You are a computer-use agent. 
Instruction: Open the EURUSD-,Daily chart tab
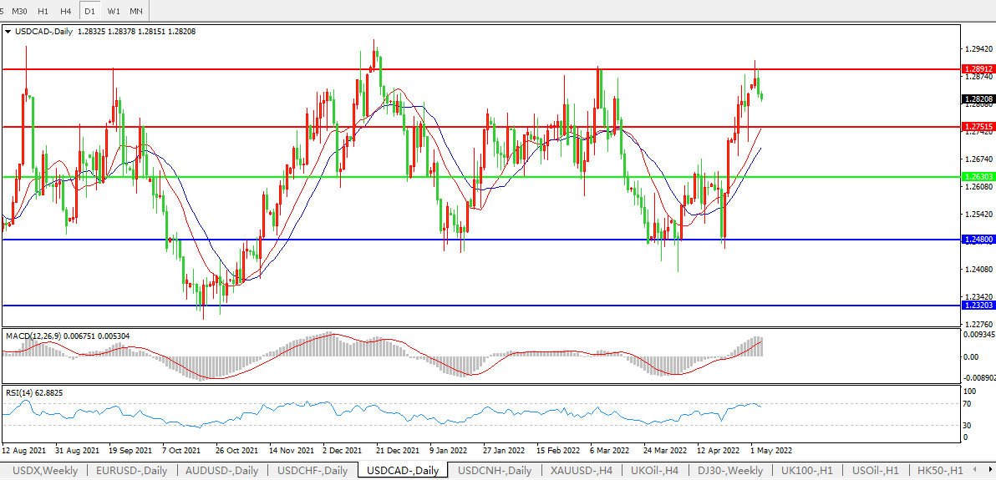tap(131, 470)
